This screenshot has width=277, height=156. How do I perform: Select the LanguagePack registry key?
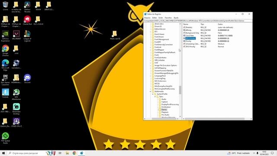[160, 76]
